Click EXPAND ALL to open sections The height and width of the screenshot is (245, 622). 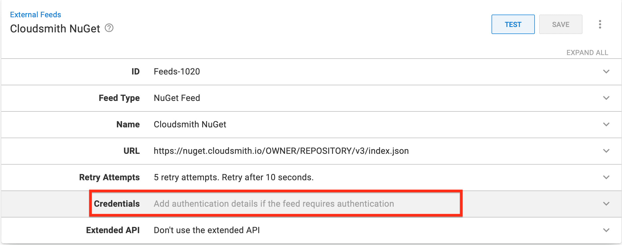(587, 53)
